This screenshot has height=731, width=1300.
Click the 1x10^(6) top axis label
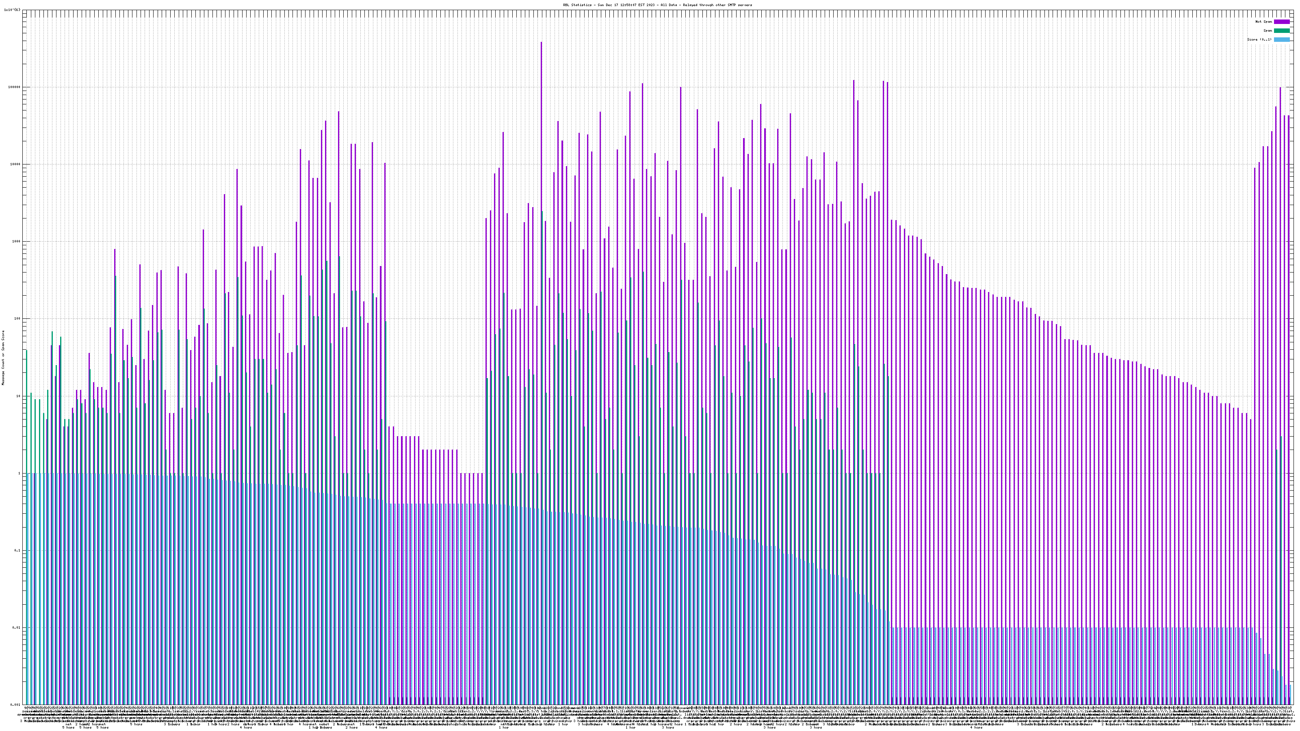[12, 10]
